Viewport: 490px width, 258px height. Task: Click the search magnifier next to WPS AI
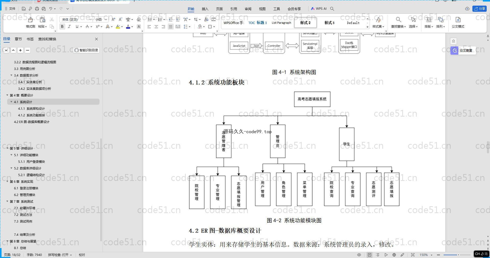pyautogui.click(x=332, y=9)
